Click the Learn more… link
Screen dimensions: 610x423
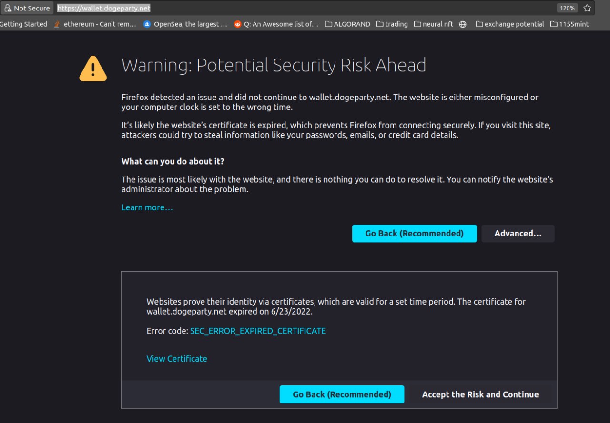click(x=147, y=207)
